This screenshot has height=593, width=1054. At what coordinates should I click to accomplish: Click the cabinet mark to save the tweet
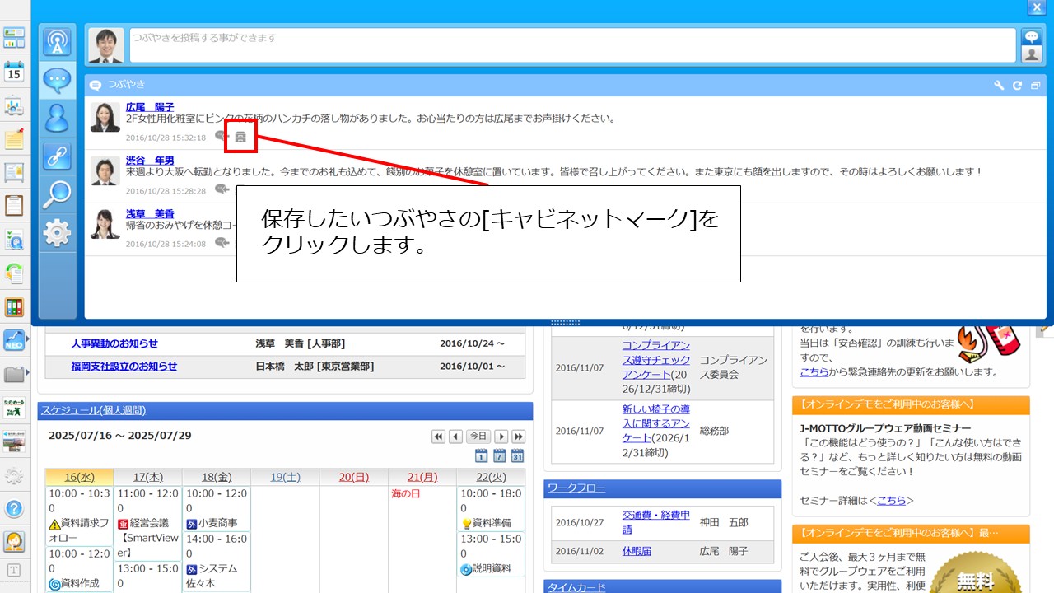point(240,137)
